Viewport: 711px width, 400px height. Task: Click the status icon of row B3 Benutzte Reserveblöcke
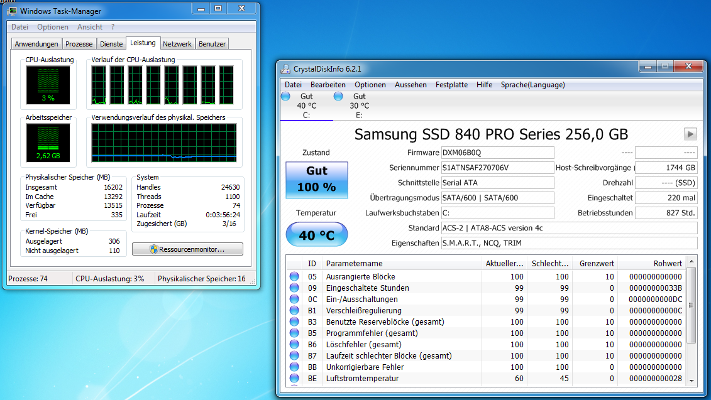pos(294,322)
